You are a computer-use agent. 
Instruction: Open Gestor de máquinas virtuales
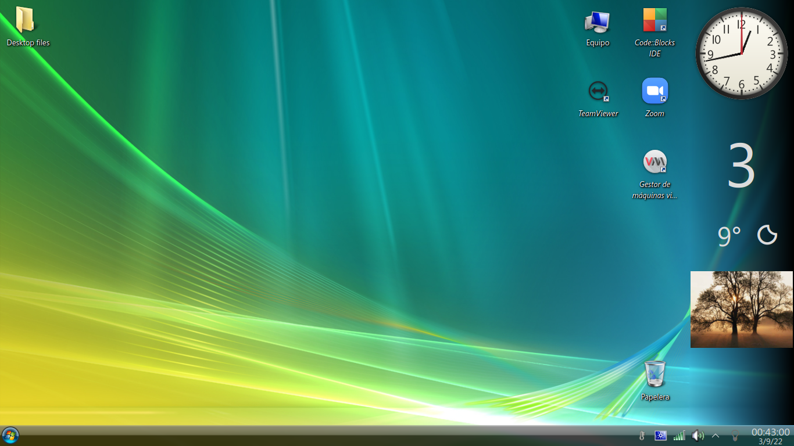coord(654,163)
